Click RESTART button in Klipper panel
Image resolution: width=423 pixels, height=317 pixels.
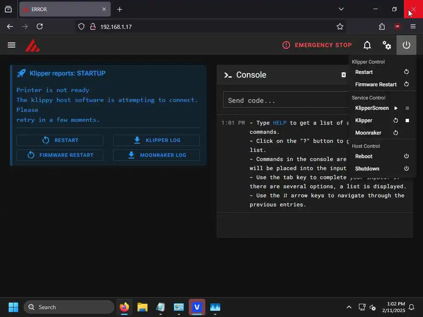(x=60, y=140)
